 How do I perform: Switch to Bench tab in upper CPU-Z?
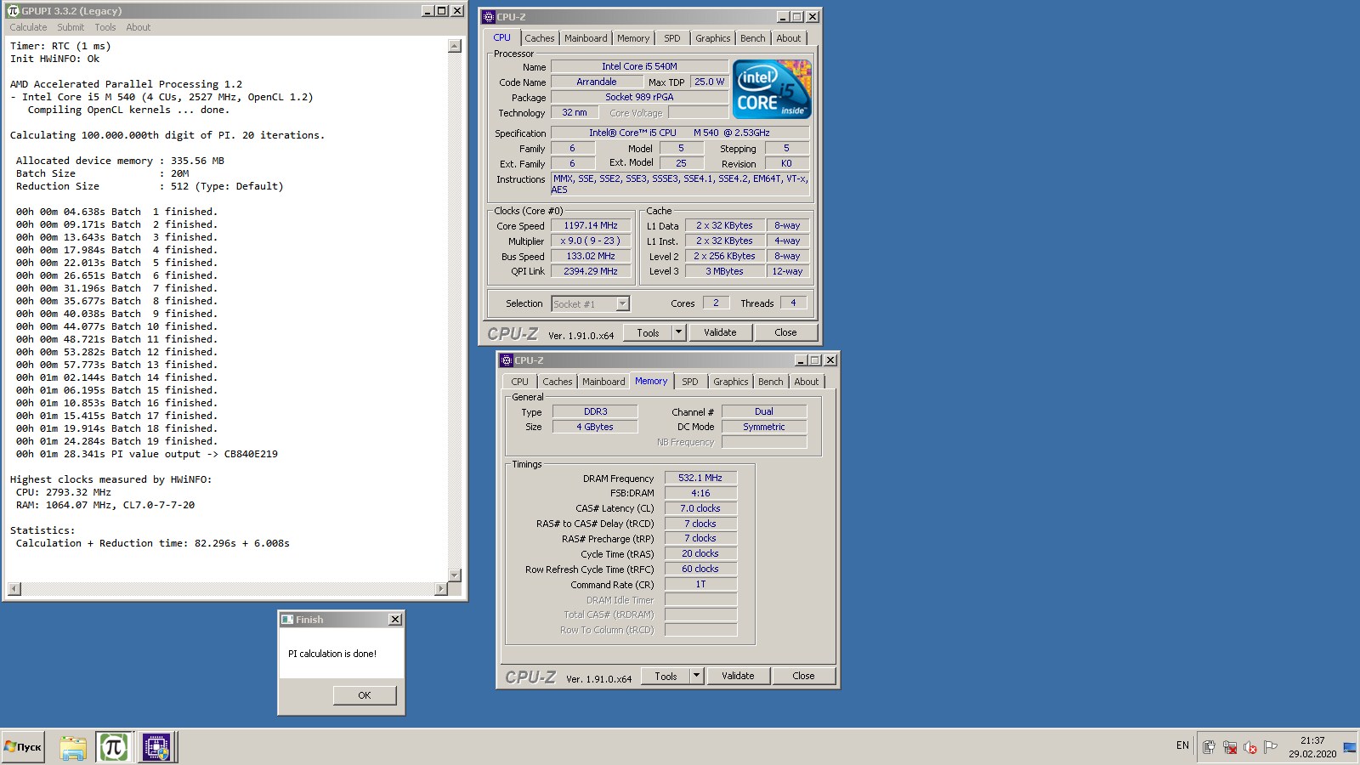pos(752,38)
